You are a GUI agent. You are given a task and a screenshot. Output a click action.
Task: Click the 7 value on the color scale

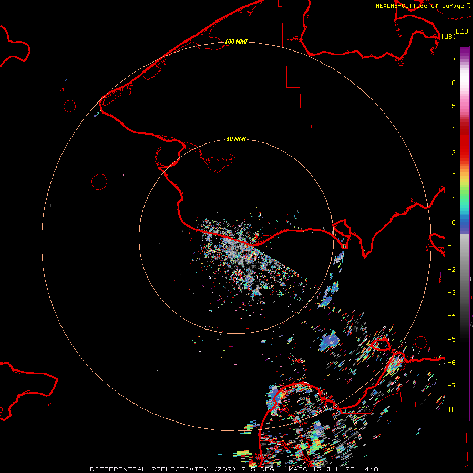(x=454, y=59)
